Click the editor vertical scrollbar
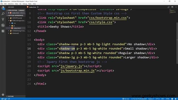This screenshot has height=100, width=178. click(177, 43)
